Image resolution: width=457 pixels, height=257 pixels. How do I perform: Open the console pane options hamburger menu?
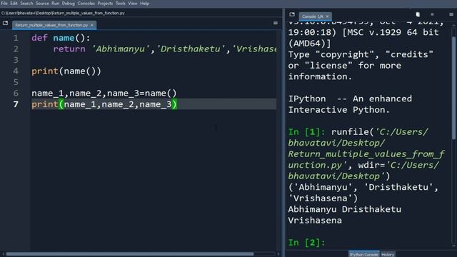pyautogui.click(x=451, y=14)
